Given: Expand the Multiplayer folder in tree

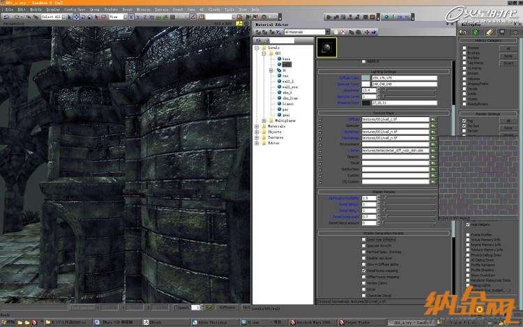Looking at the screenshot, I should tap(264, 120).
